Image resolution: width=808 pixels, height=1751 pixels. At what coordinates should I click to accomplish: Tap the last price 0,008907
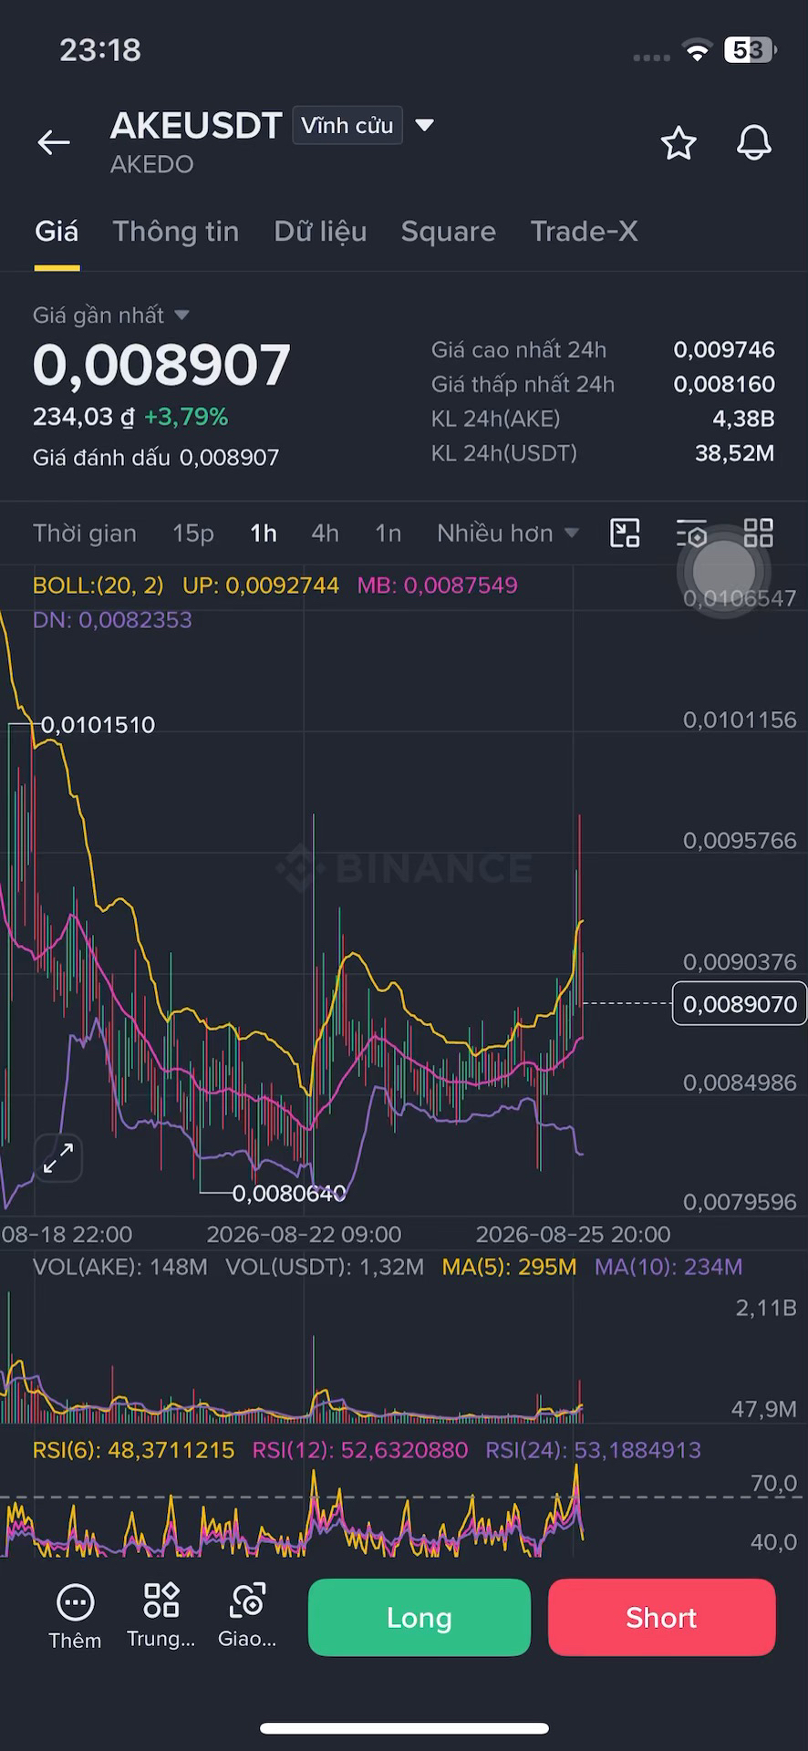[161, 365]
